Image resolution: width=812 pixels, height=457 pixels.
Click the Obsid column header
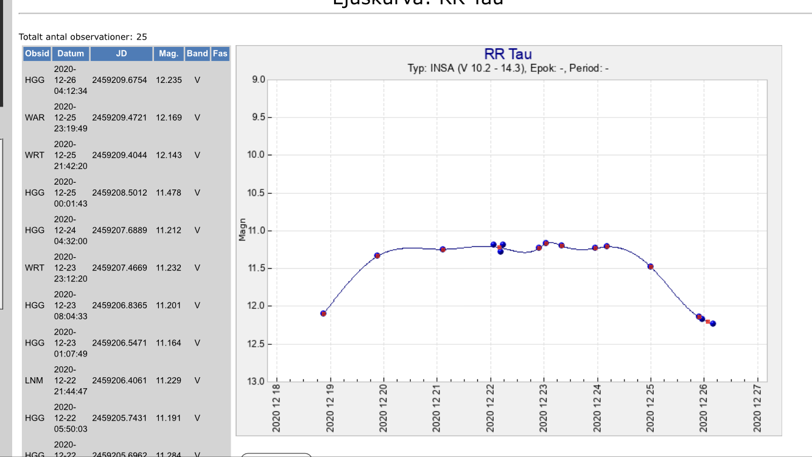[37, 54]
